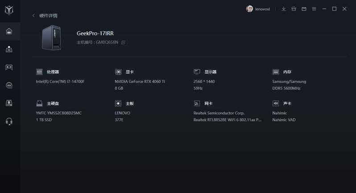The image size is (356, 193).
Task: Close the Legion Zone window
Action: pos(344,9)
